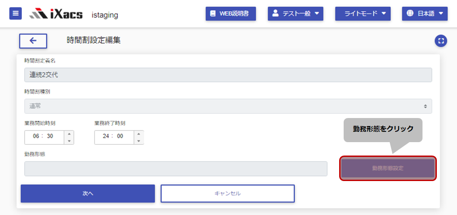This screenshot has width=457, height=215.
Task: Click the 業務開始時刻 hour field 06
Action: pyautogui.click(x=36, y=136)
